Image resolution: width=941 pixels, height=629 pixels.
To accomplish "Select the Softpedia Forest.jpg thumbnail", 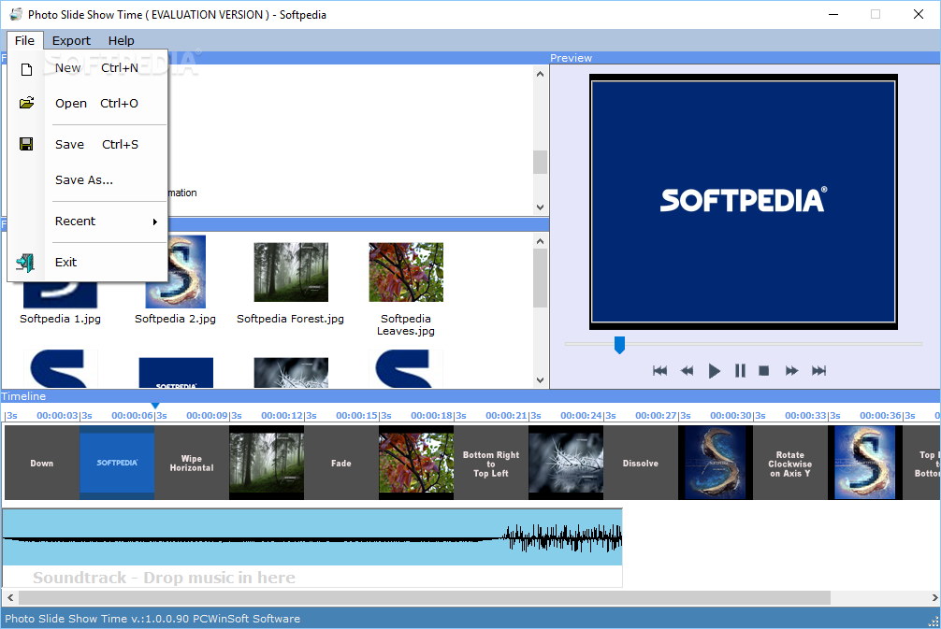I will (291, 272).
